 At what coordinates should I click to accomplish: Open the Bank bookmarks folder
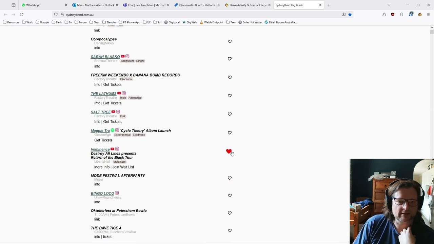pyautogui.click(x=57, y=22)
